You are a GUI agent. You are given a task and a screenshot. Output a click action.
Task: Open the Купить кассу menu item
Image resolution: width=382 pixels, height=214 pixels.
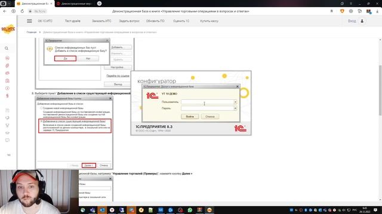pyautogui.click(x=210, y=21)
